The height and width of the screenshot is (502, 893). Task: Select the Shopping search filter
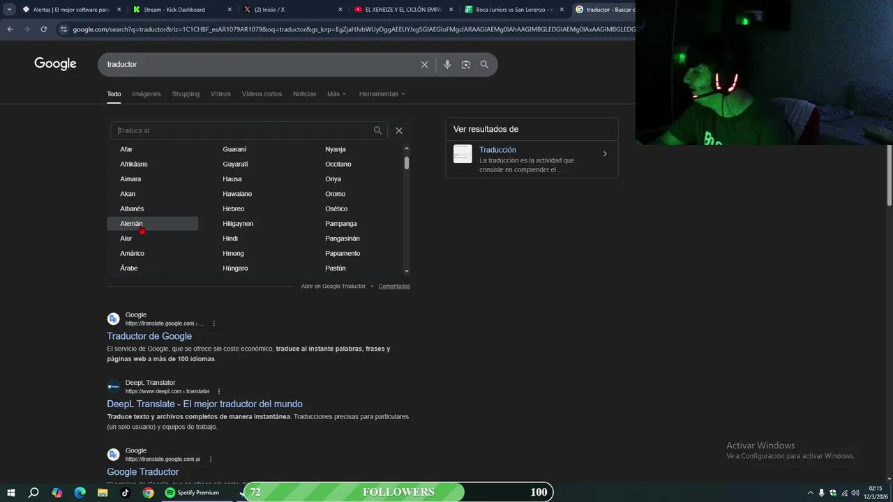coord(186,94)
